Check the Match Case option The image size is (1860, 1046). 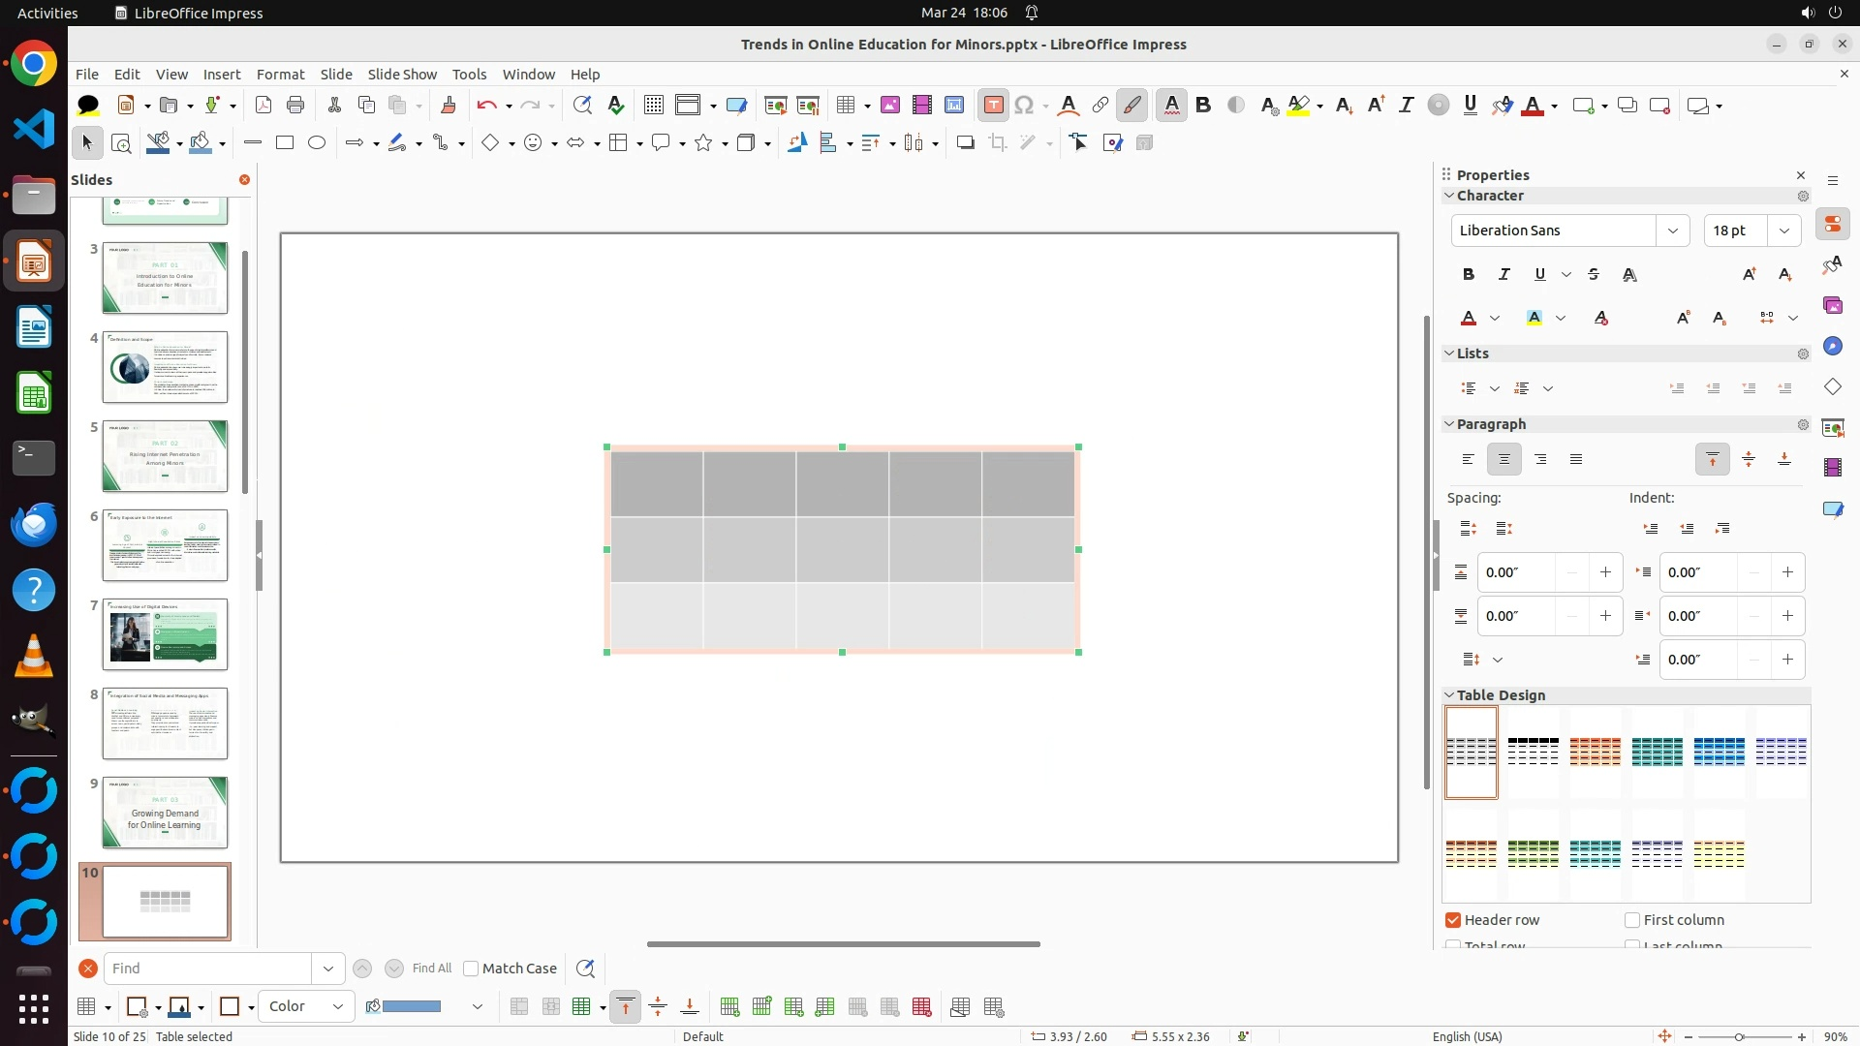[472, 969]
